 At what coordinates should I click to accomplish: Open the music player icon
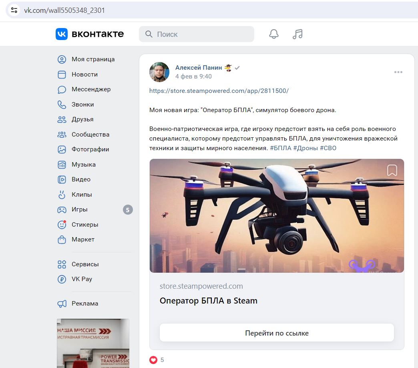click(x=297, y=34)
